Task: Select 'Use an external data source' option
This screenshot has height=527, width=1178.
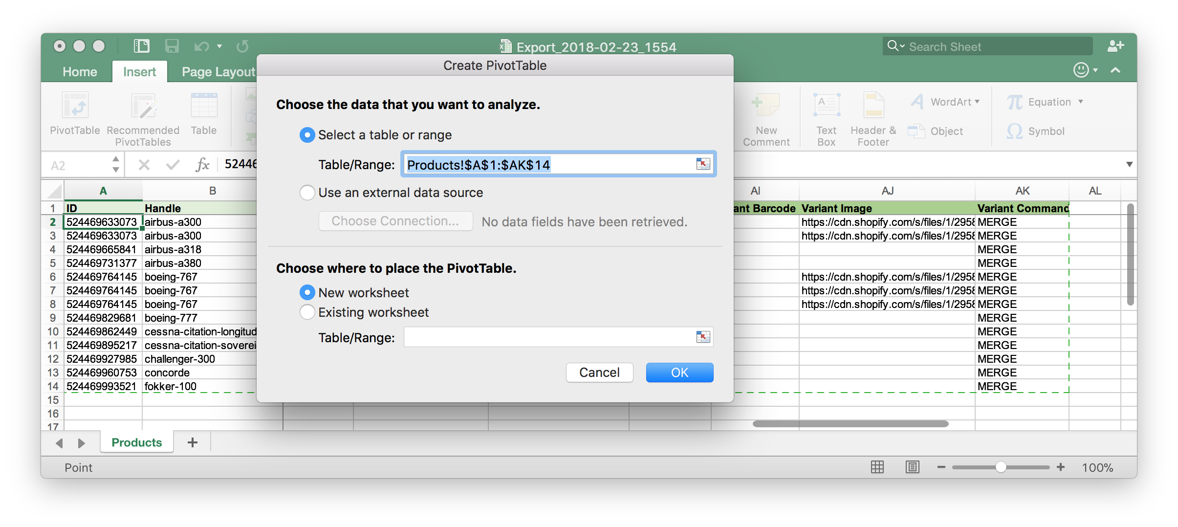Action: tap(307, 193)
